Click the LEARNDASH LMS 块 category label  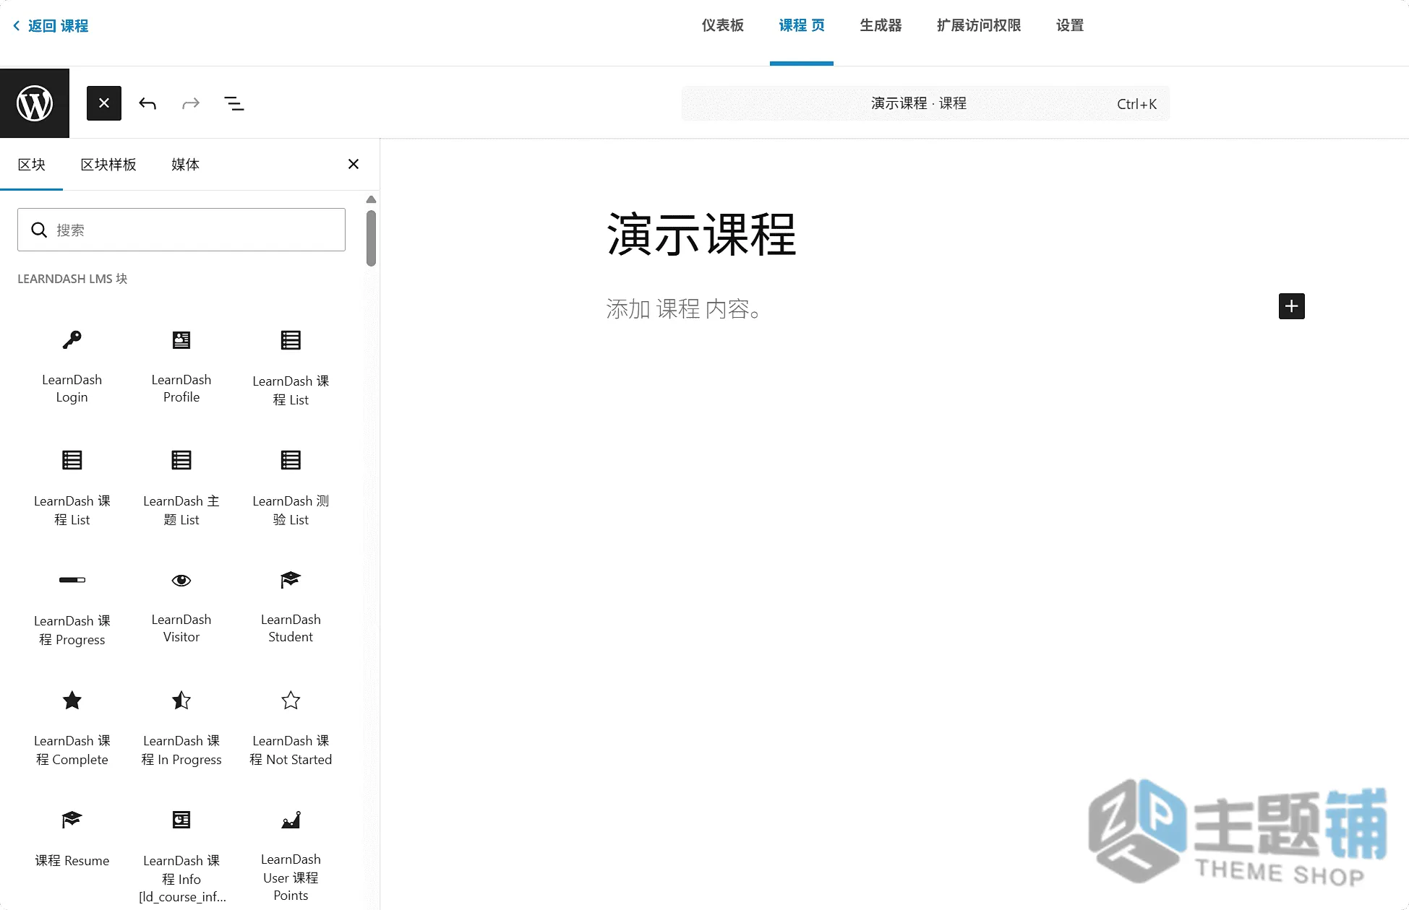coord(72,279)
